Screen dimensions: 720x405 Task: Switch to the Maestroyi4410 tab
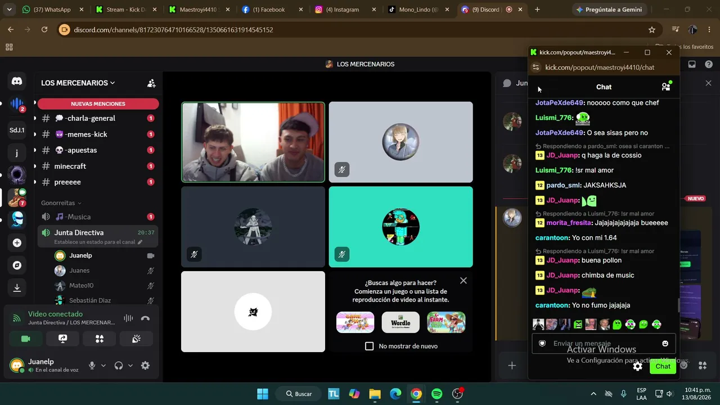point(198,10)
